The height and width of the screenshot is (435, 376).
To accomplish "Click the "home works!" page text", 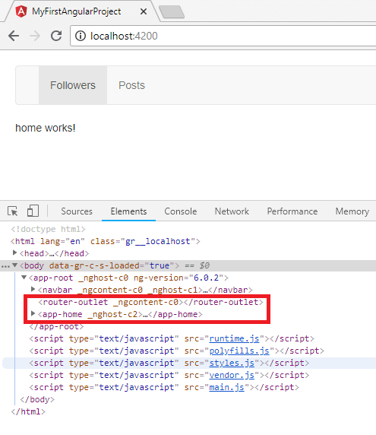I will point(46,128).
